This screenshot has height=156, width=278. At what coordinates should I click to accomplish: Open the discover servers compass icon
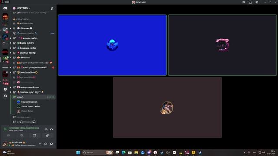click(x=5, y=96)
